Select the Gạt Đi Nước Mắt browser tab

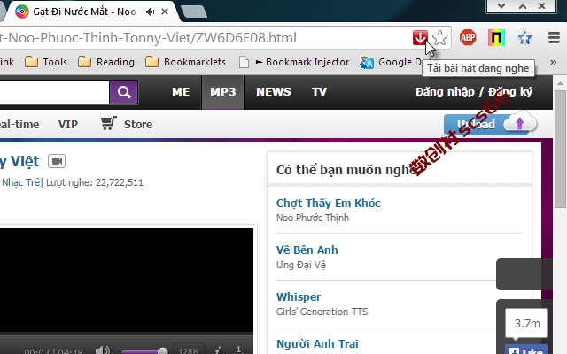coord(84,12)
